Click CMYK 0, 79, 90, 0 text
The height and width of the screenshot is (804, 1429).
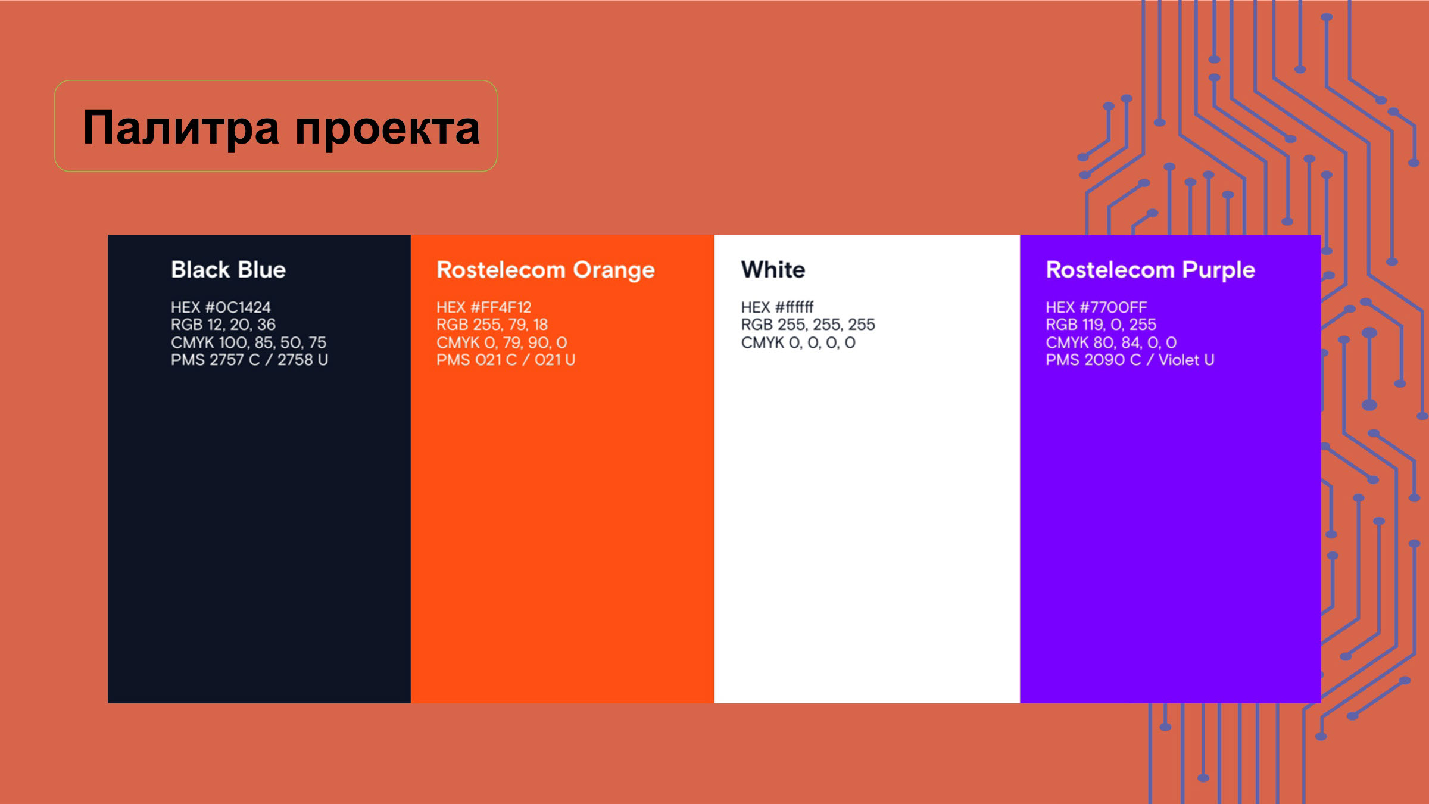(501, 342)
